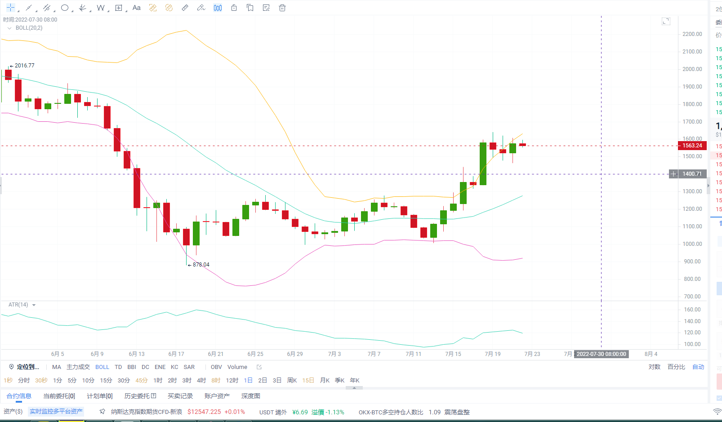This screenshot has width=722, height=422.
Task: Select the boxed plus measurement tool
Action: click(119, 8)
